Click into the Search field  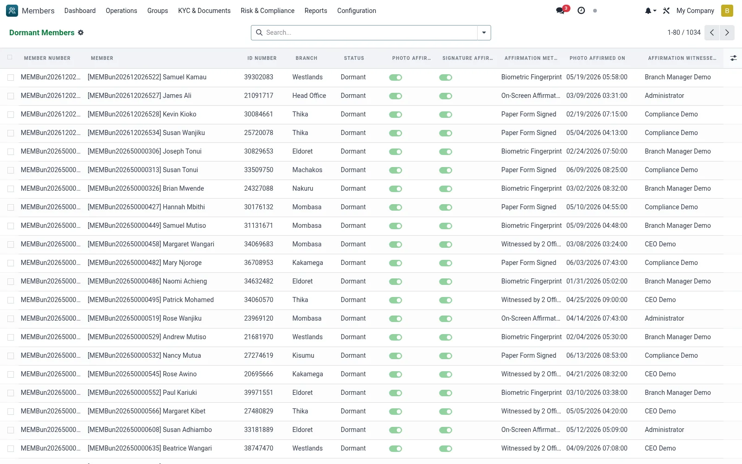370,32
